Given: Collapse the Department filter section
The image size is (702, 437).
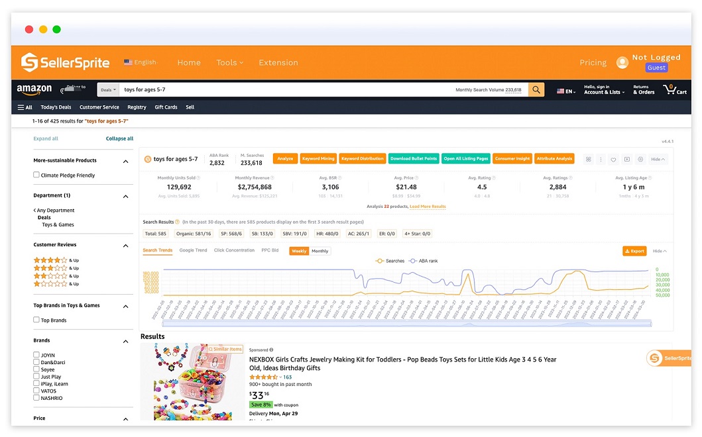Looking at the screenshot, I should 126,197.
